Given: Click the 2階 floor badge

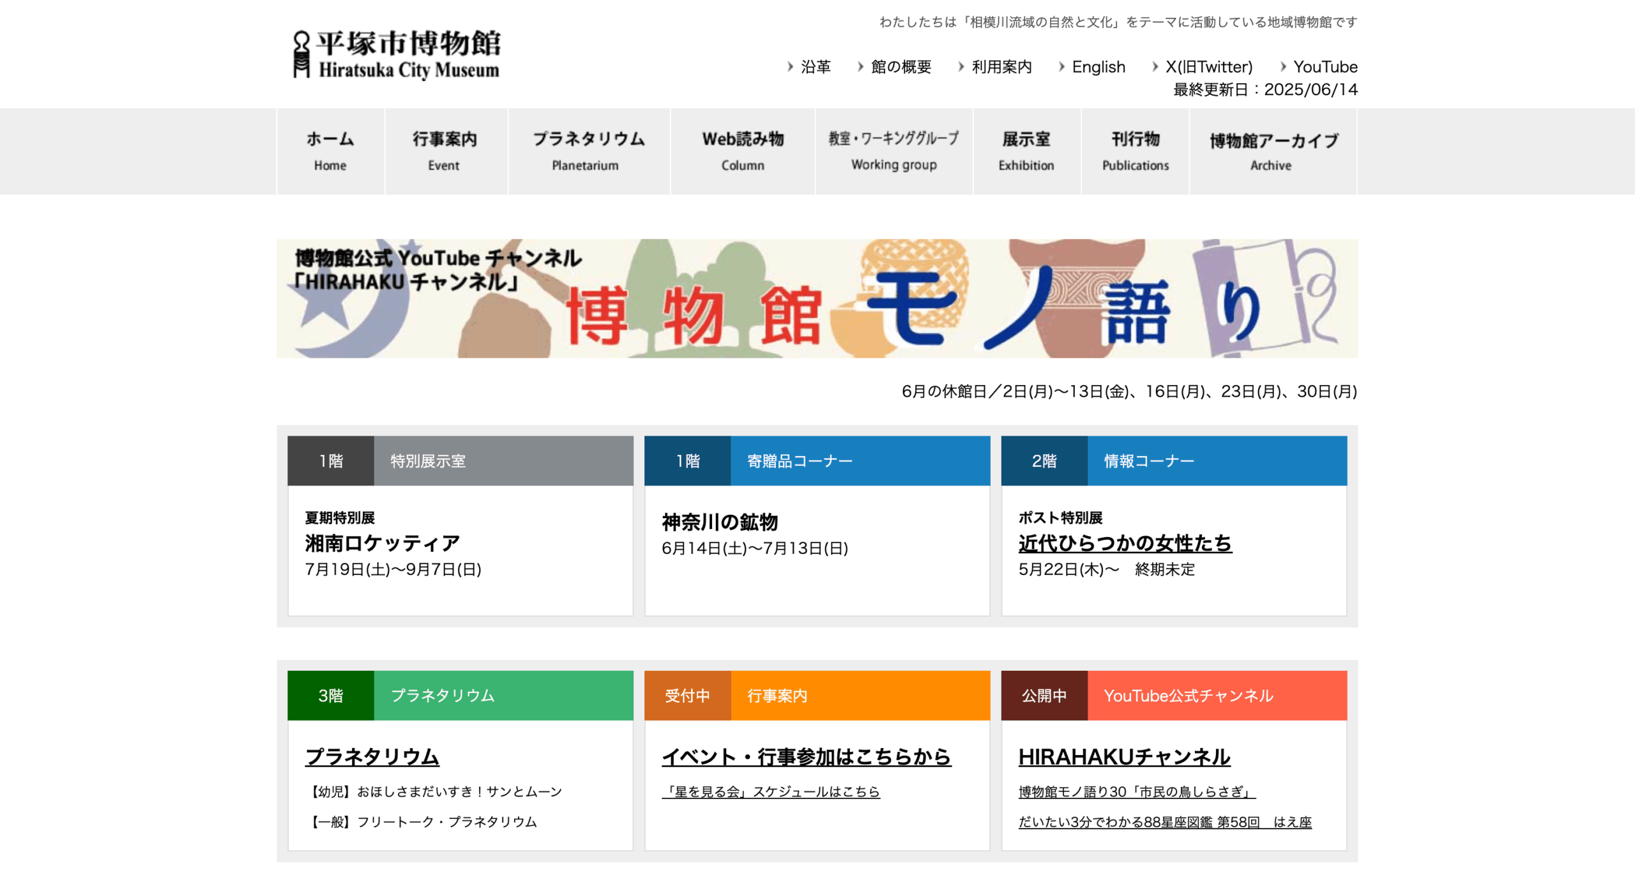Looking at the screenshot, I should tap(1044, 461).
